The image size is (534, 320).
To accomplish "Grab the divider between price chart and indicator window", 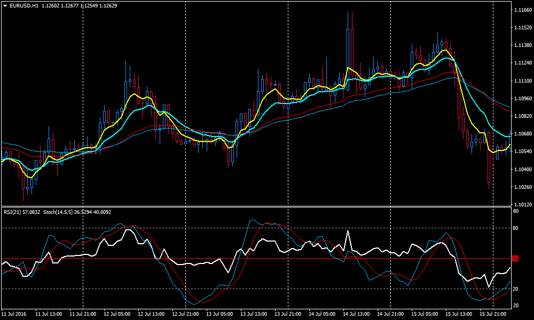I will coord(256,206).
